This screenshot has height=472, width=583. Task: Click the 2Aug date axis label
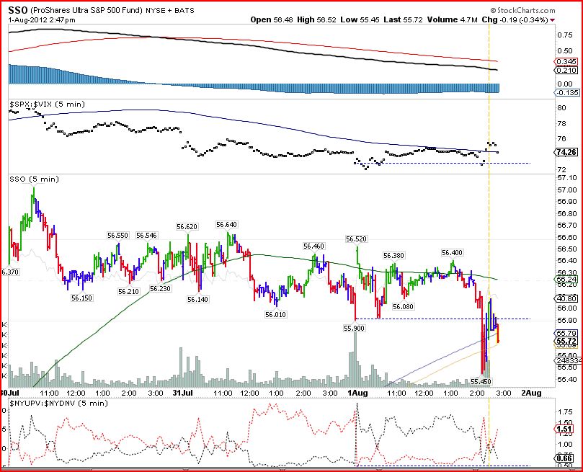click(532, 393)
